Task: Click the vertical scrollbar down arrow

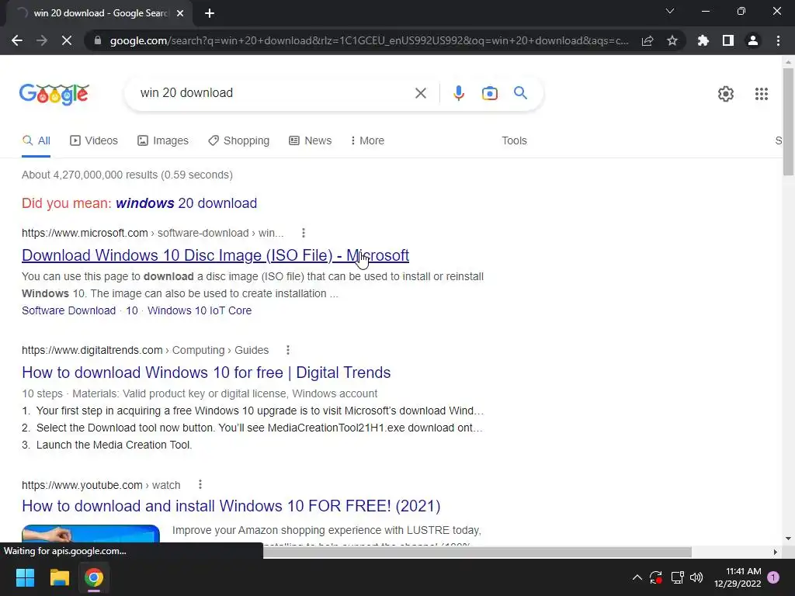Action: click(x=788, y=539)
